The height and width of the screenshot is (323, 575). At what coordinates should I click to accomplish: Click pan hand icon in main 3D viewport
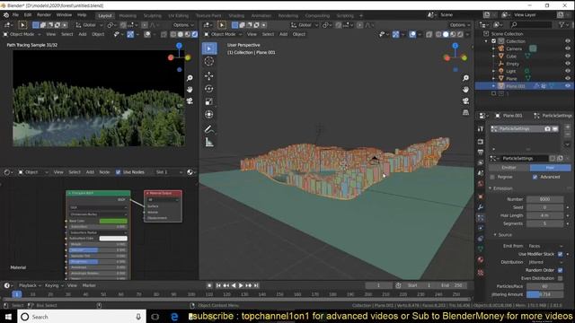pyautogui.click(x=465, y=90)
